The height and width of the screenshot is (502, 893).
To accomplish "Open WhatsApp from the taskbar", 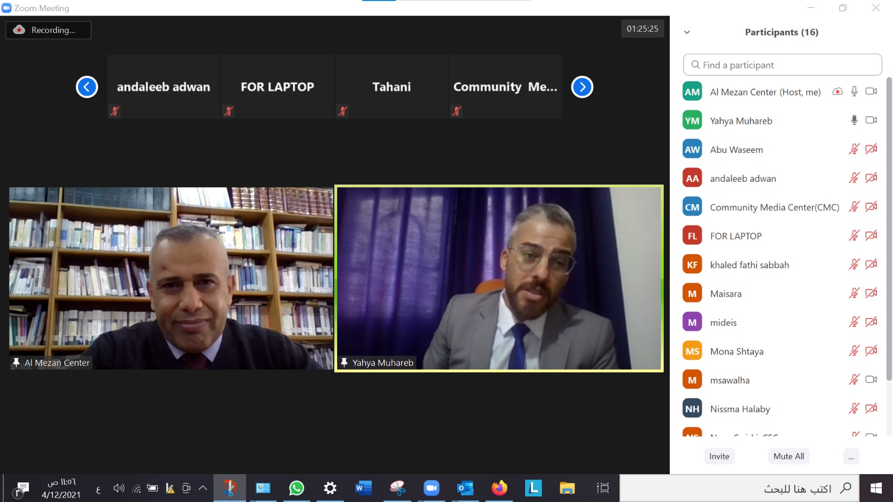I will (x=296, y=488).
